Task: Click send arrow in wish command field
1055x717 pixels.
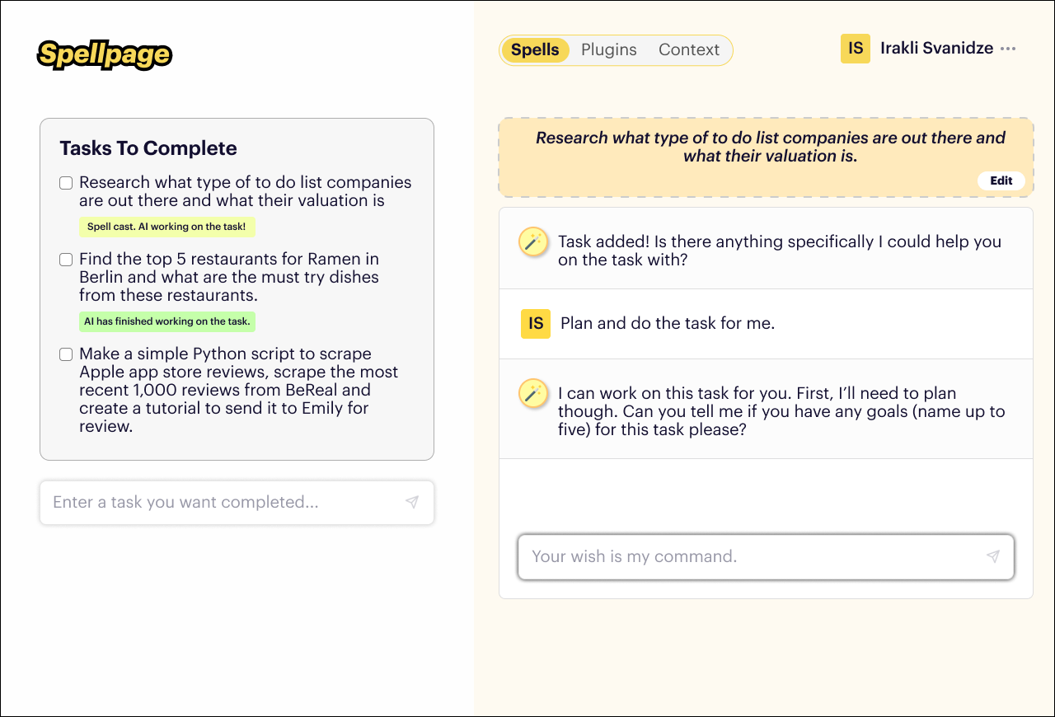Action: (x=993, y=556)
